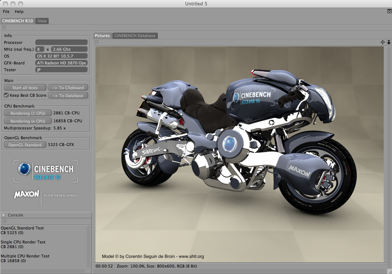Viewport: 392px width, 274px height.
Task: Click Zoom and Size status bar text
Action: point(157,266)
